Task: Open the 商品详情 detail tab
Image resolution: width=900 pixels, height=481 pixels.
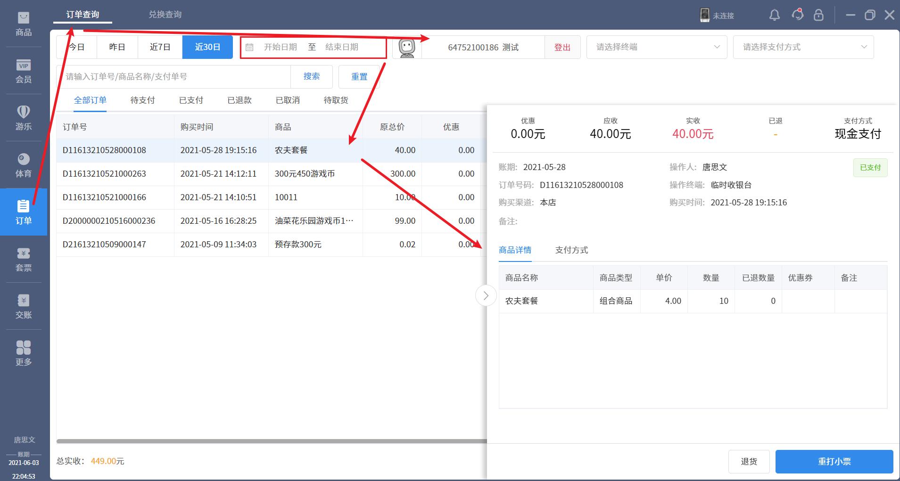Action: pyautogui.click(x=515, y=250)
